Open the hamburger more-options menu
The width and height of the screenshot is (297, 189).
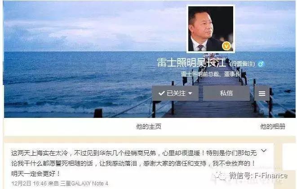click(262, 93)
